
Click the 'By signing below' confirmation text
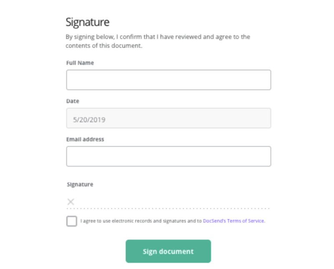click(x=158, y=37)
